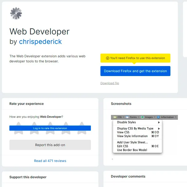Click the Report this add-on button
The width and height of the screenshot is (187, 187).
point(50,145)
